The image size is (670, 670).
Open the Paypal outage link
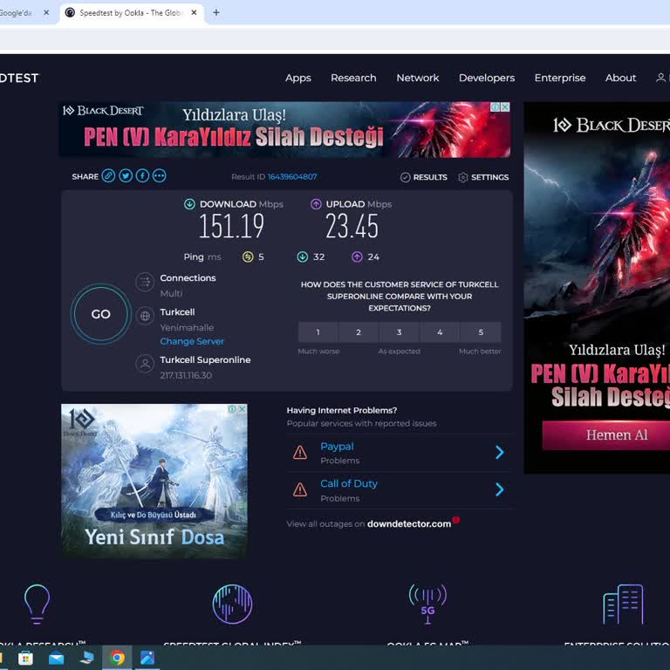(337, 446)
